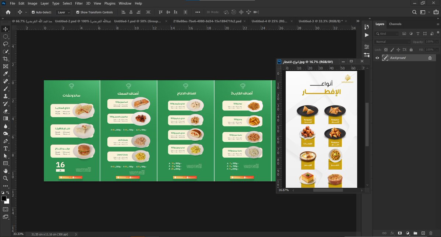Select the Hand tool
This screenshot has width=441, height=237.
click(6, 171)
